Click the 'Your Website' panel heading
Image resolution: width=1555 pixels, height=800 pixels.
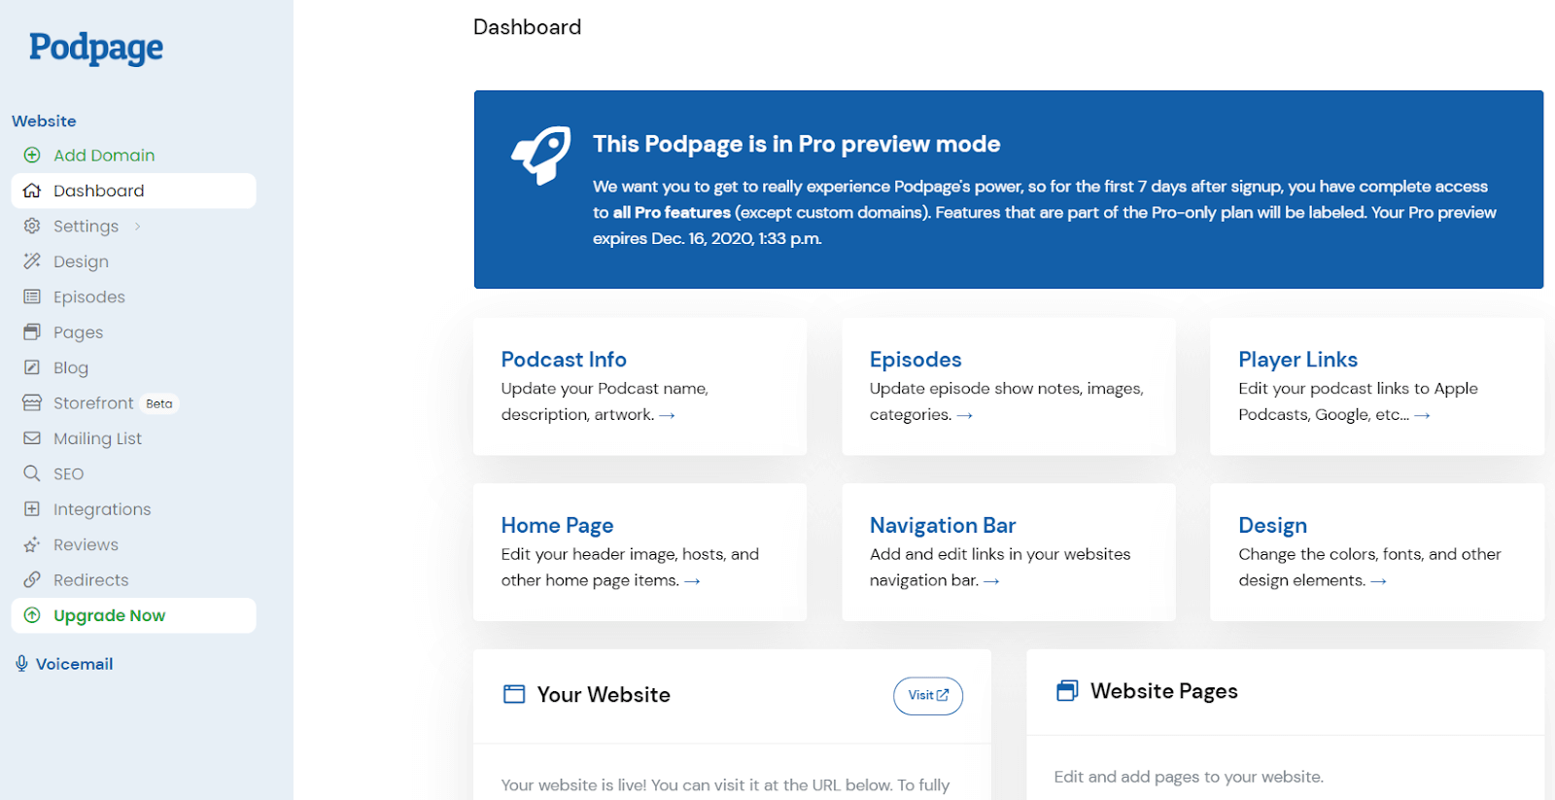[604, 695]
